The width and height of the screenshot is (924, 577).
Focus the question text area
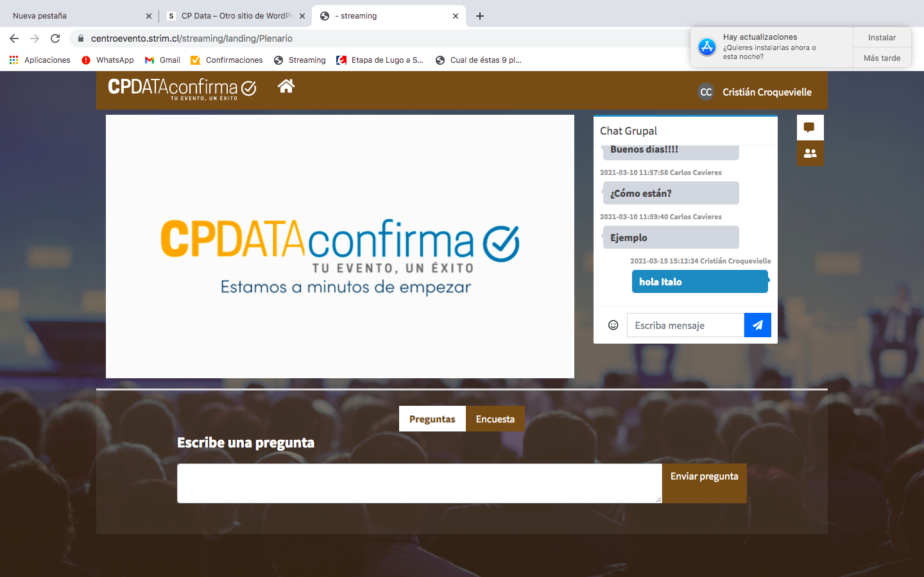(420, 483)
